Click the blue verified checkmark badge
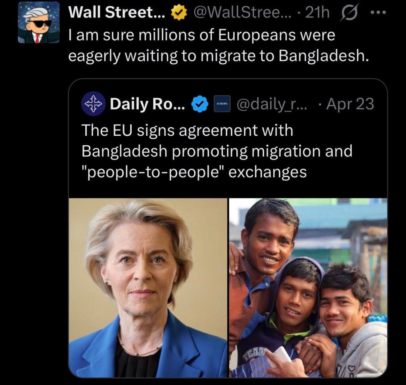 click(x=200, y=104)
